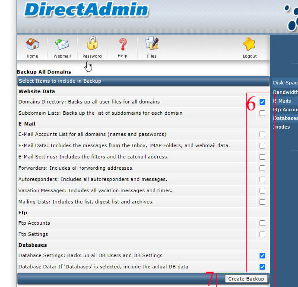Check the Subdomain Lists checkbox
Viewport: 298px width, 287px height.
(262, 113)
